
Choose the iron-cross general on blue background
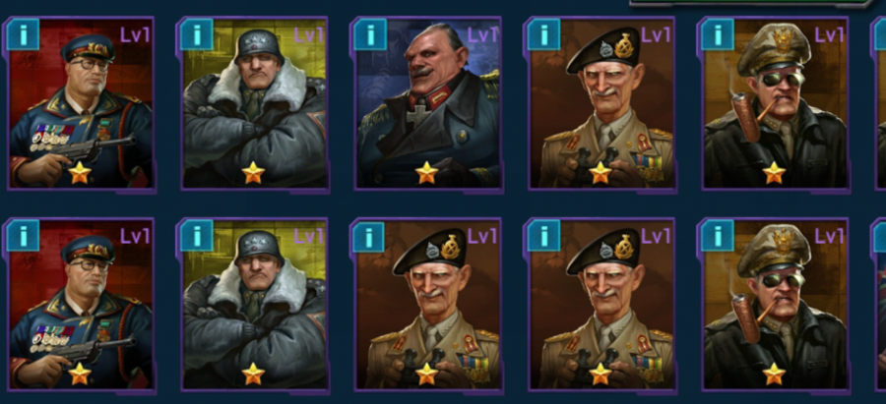[x=427, y=104]
